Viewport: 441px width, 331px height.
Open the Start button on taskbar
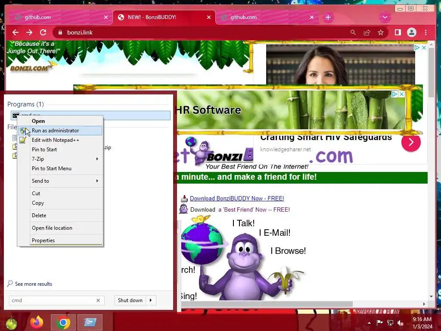pos(11,323)
